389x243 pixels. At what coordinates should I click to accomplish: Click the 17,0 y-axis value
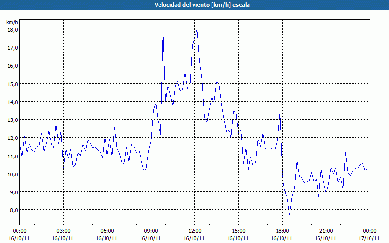12,48
